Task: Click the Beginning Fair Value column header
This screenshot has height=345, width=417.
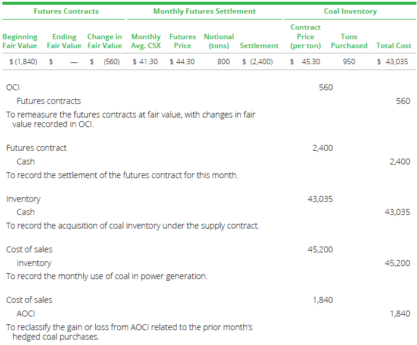Action: (x=20, y=41)
